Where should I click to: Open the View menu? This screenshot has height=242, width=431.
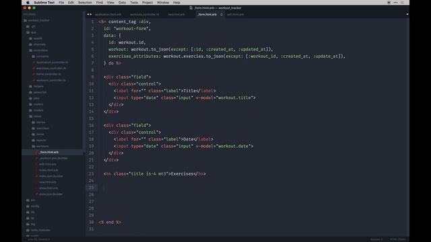point(110,3)
